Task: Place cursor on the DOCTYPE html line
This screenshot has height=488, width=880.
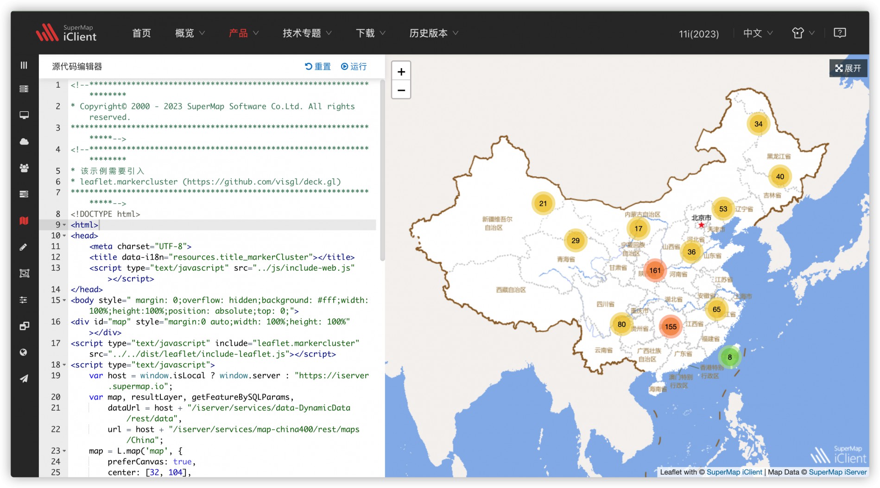Action: pos(222,214)
